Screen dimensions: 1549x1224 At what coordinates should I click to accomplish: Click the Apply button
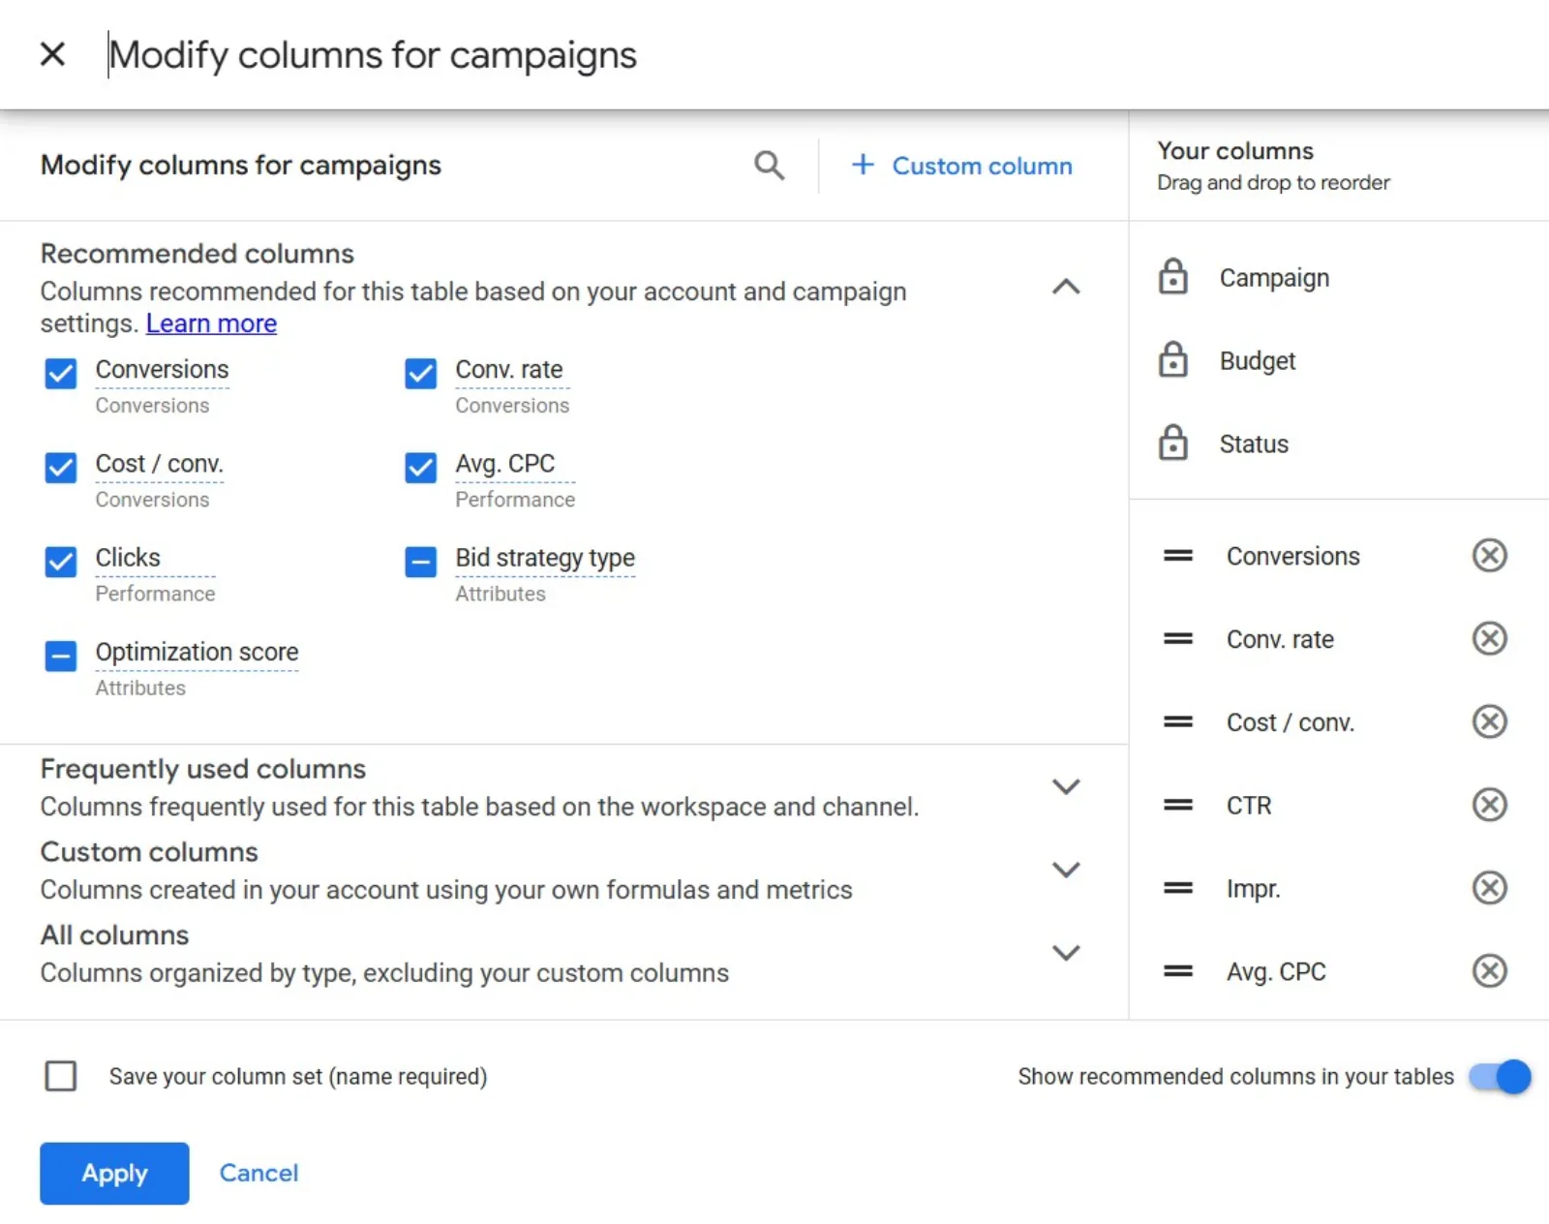tap(114, 1173)
